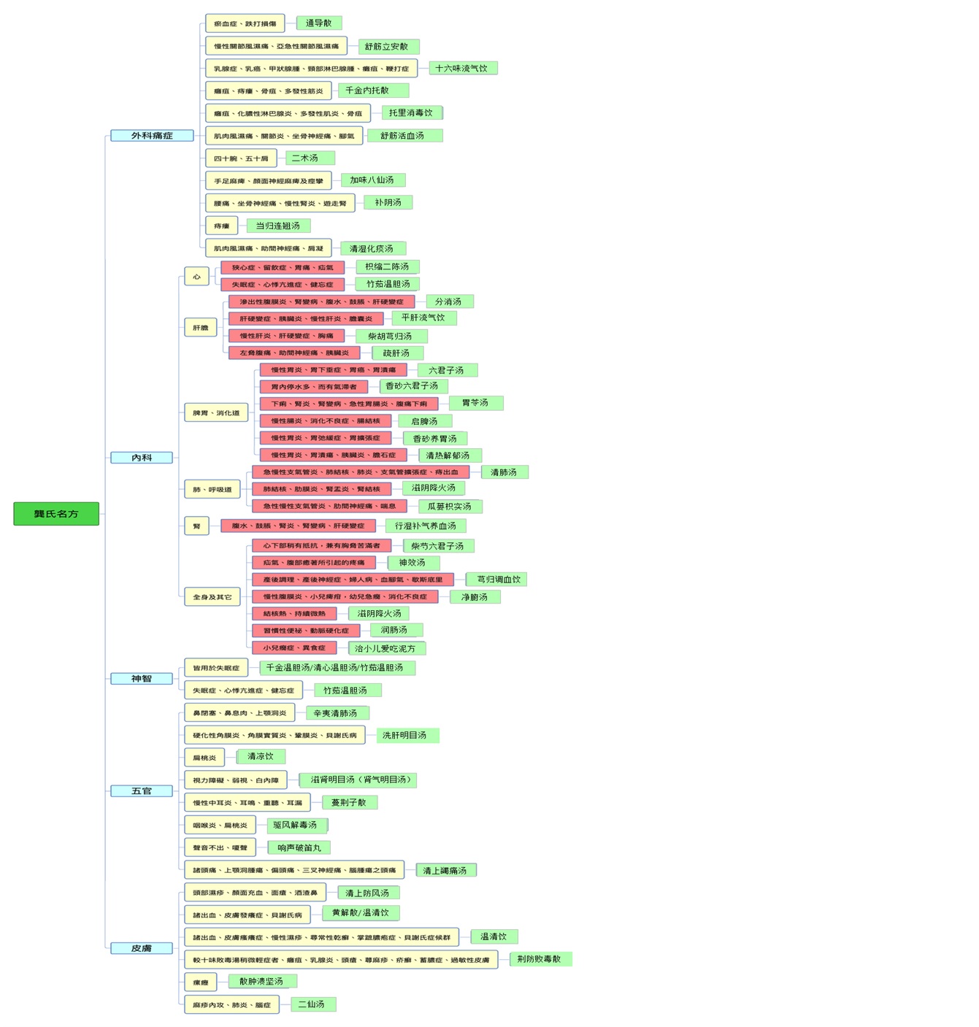Click the 全身及其它 sub-branch node
Image resolution: width=979 pixels, height=1027 pixels.
(212, 597)
